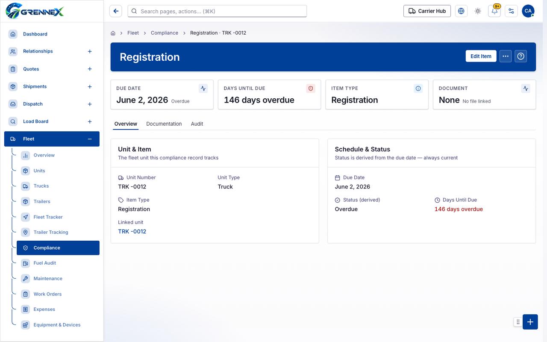Image resolution: width=547 pixels, height=342 pixels.
Task: Open the language globe icon
Action: point(461,11)
